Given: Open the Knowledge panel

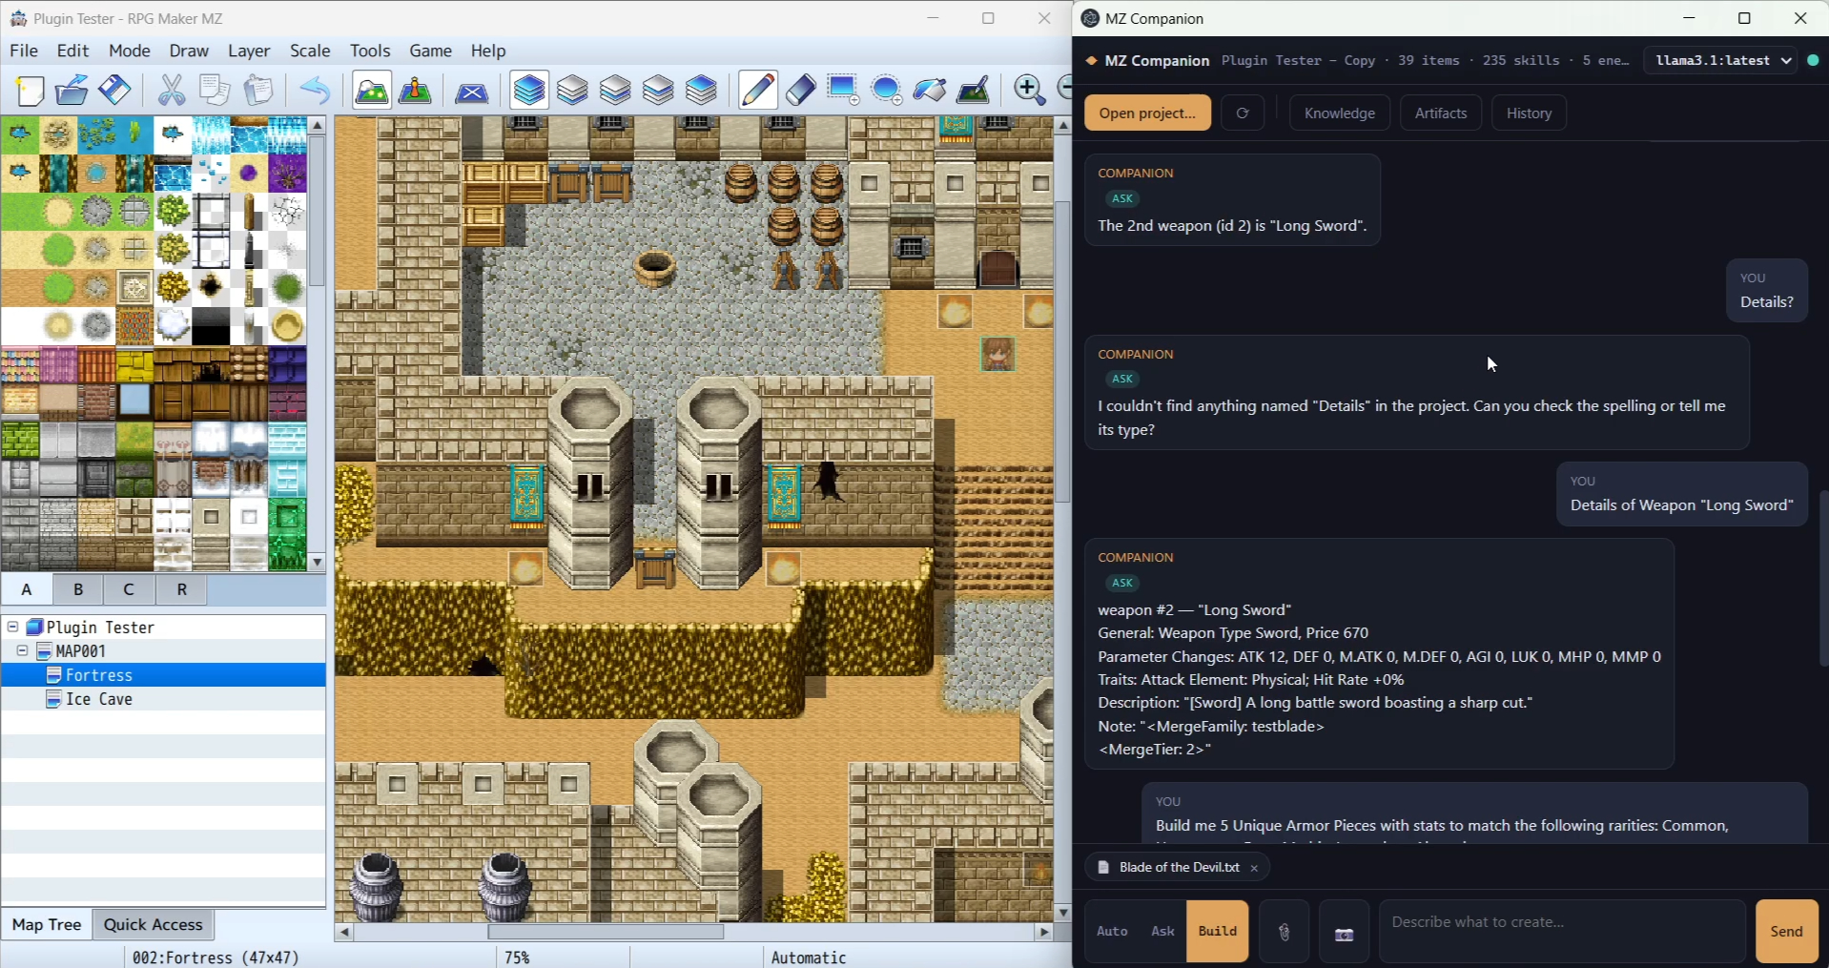Looking at the screenshot, I should click(1340, 113).
